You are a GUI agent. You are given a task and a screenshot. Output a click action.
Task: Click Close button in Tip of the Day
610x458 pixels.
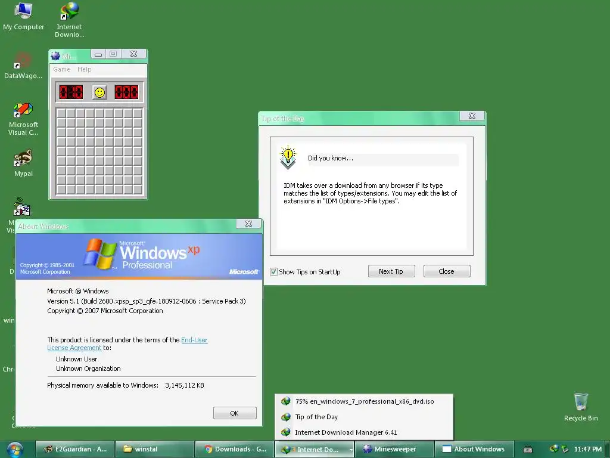pos(447,271)
